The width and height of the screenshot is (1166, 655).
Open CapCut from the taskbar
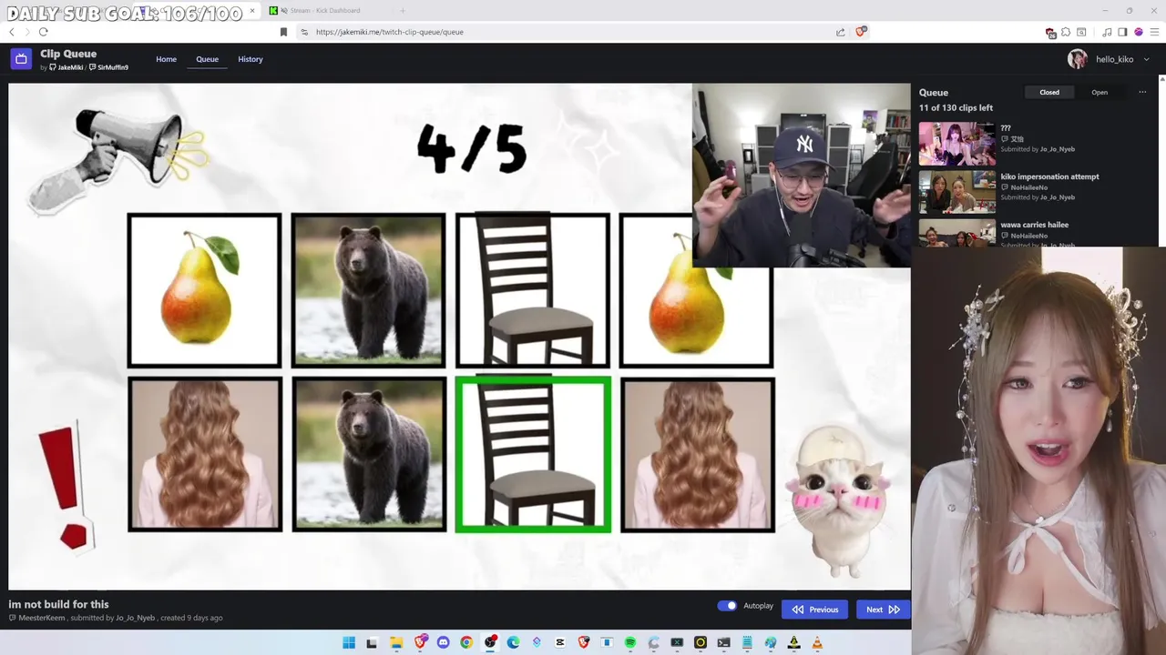coord(560,642)
